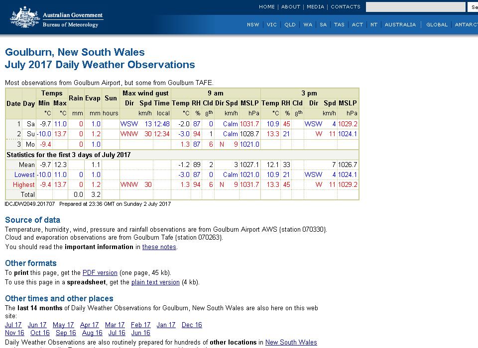Screen dimensions: 478x348
Task: Go to Jul 16 observations
Action: (117, 333)
